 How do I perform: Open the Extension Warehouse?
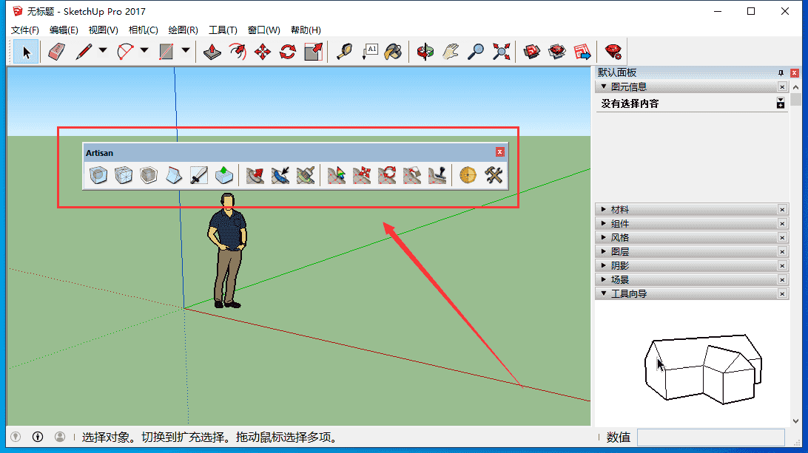(557, 52)
